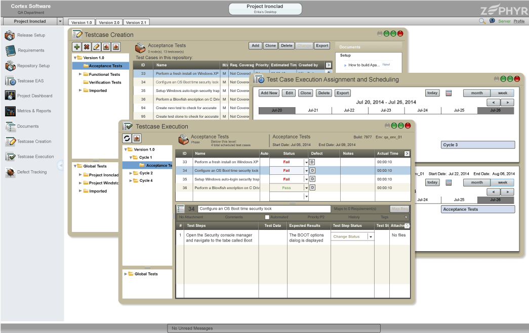Click the help icon next to Server
529x333 pixels.
tap(492, 21)
